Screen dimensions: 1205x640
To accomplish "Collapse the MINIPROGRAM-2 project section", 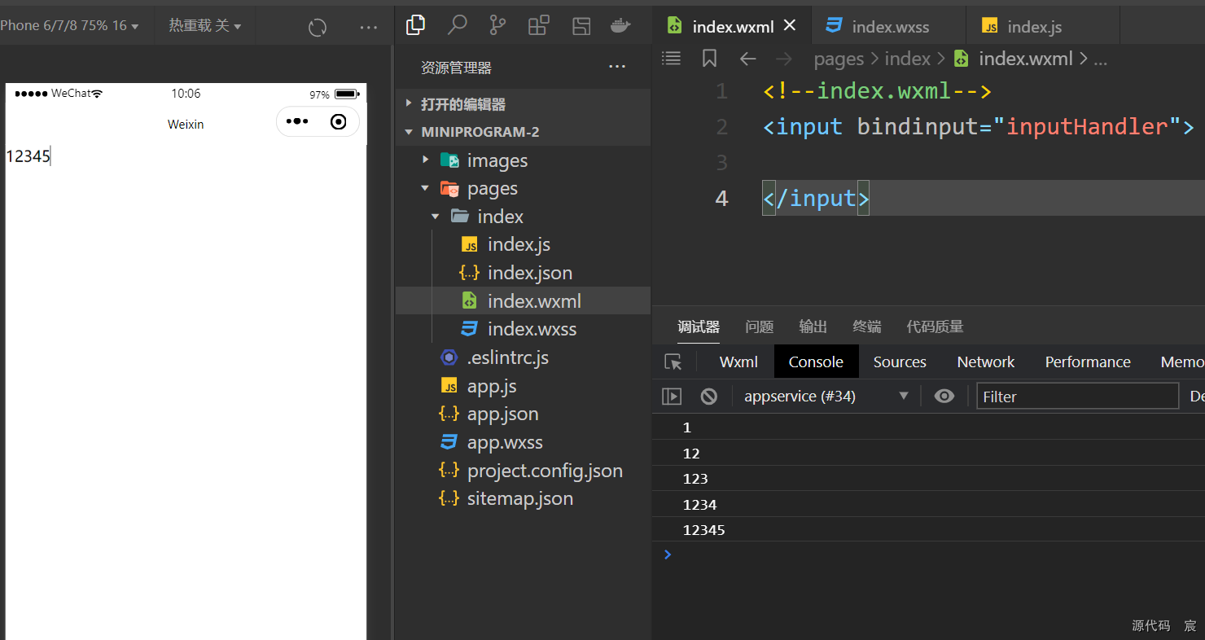I will coord(523,132).
